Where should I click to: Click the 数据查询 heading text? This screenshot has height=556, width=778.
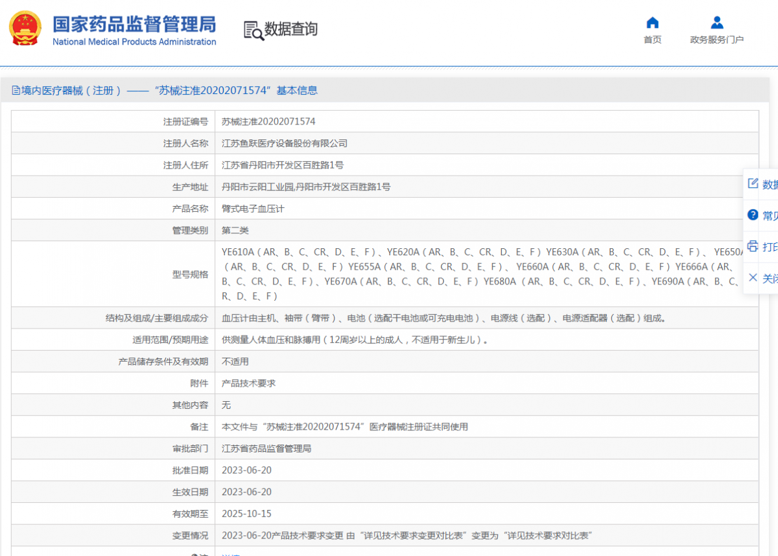(291, 29)
